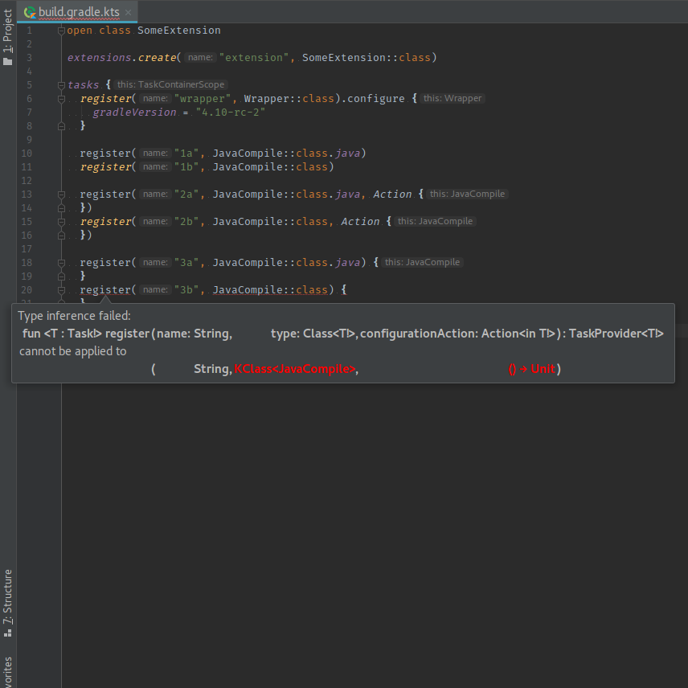Click the Gradle file icon on tab
The height and width of the screenshot is (688, 688).
pos(30,12)
